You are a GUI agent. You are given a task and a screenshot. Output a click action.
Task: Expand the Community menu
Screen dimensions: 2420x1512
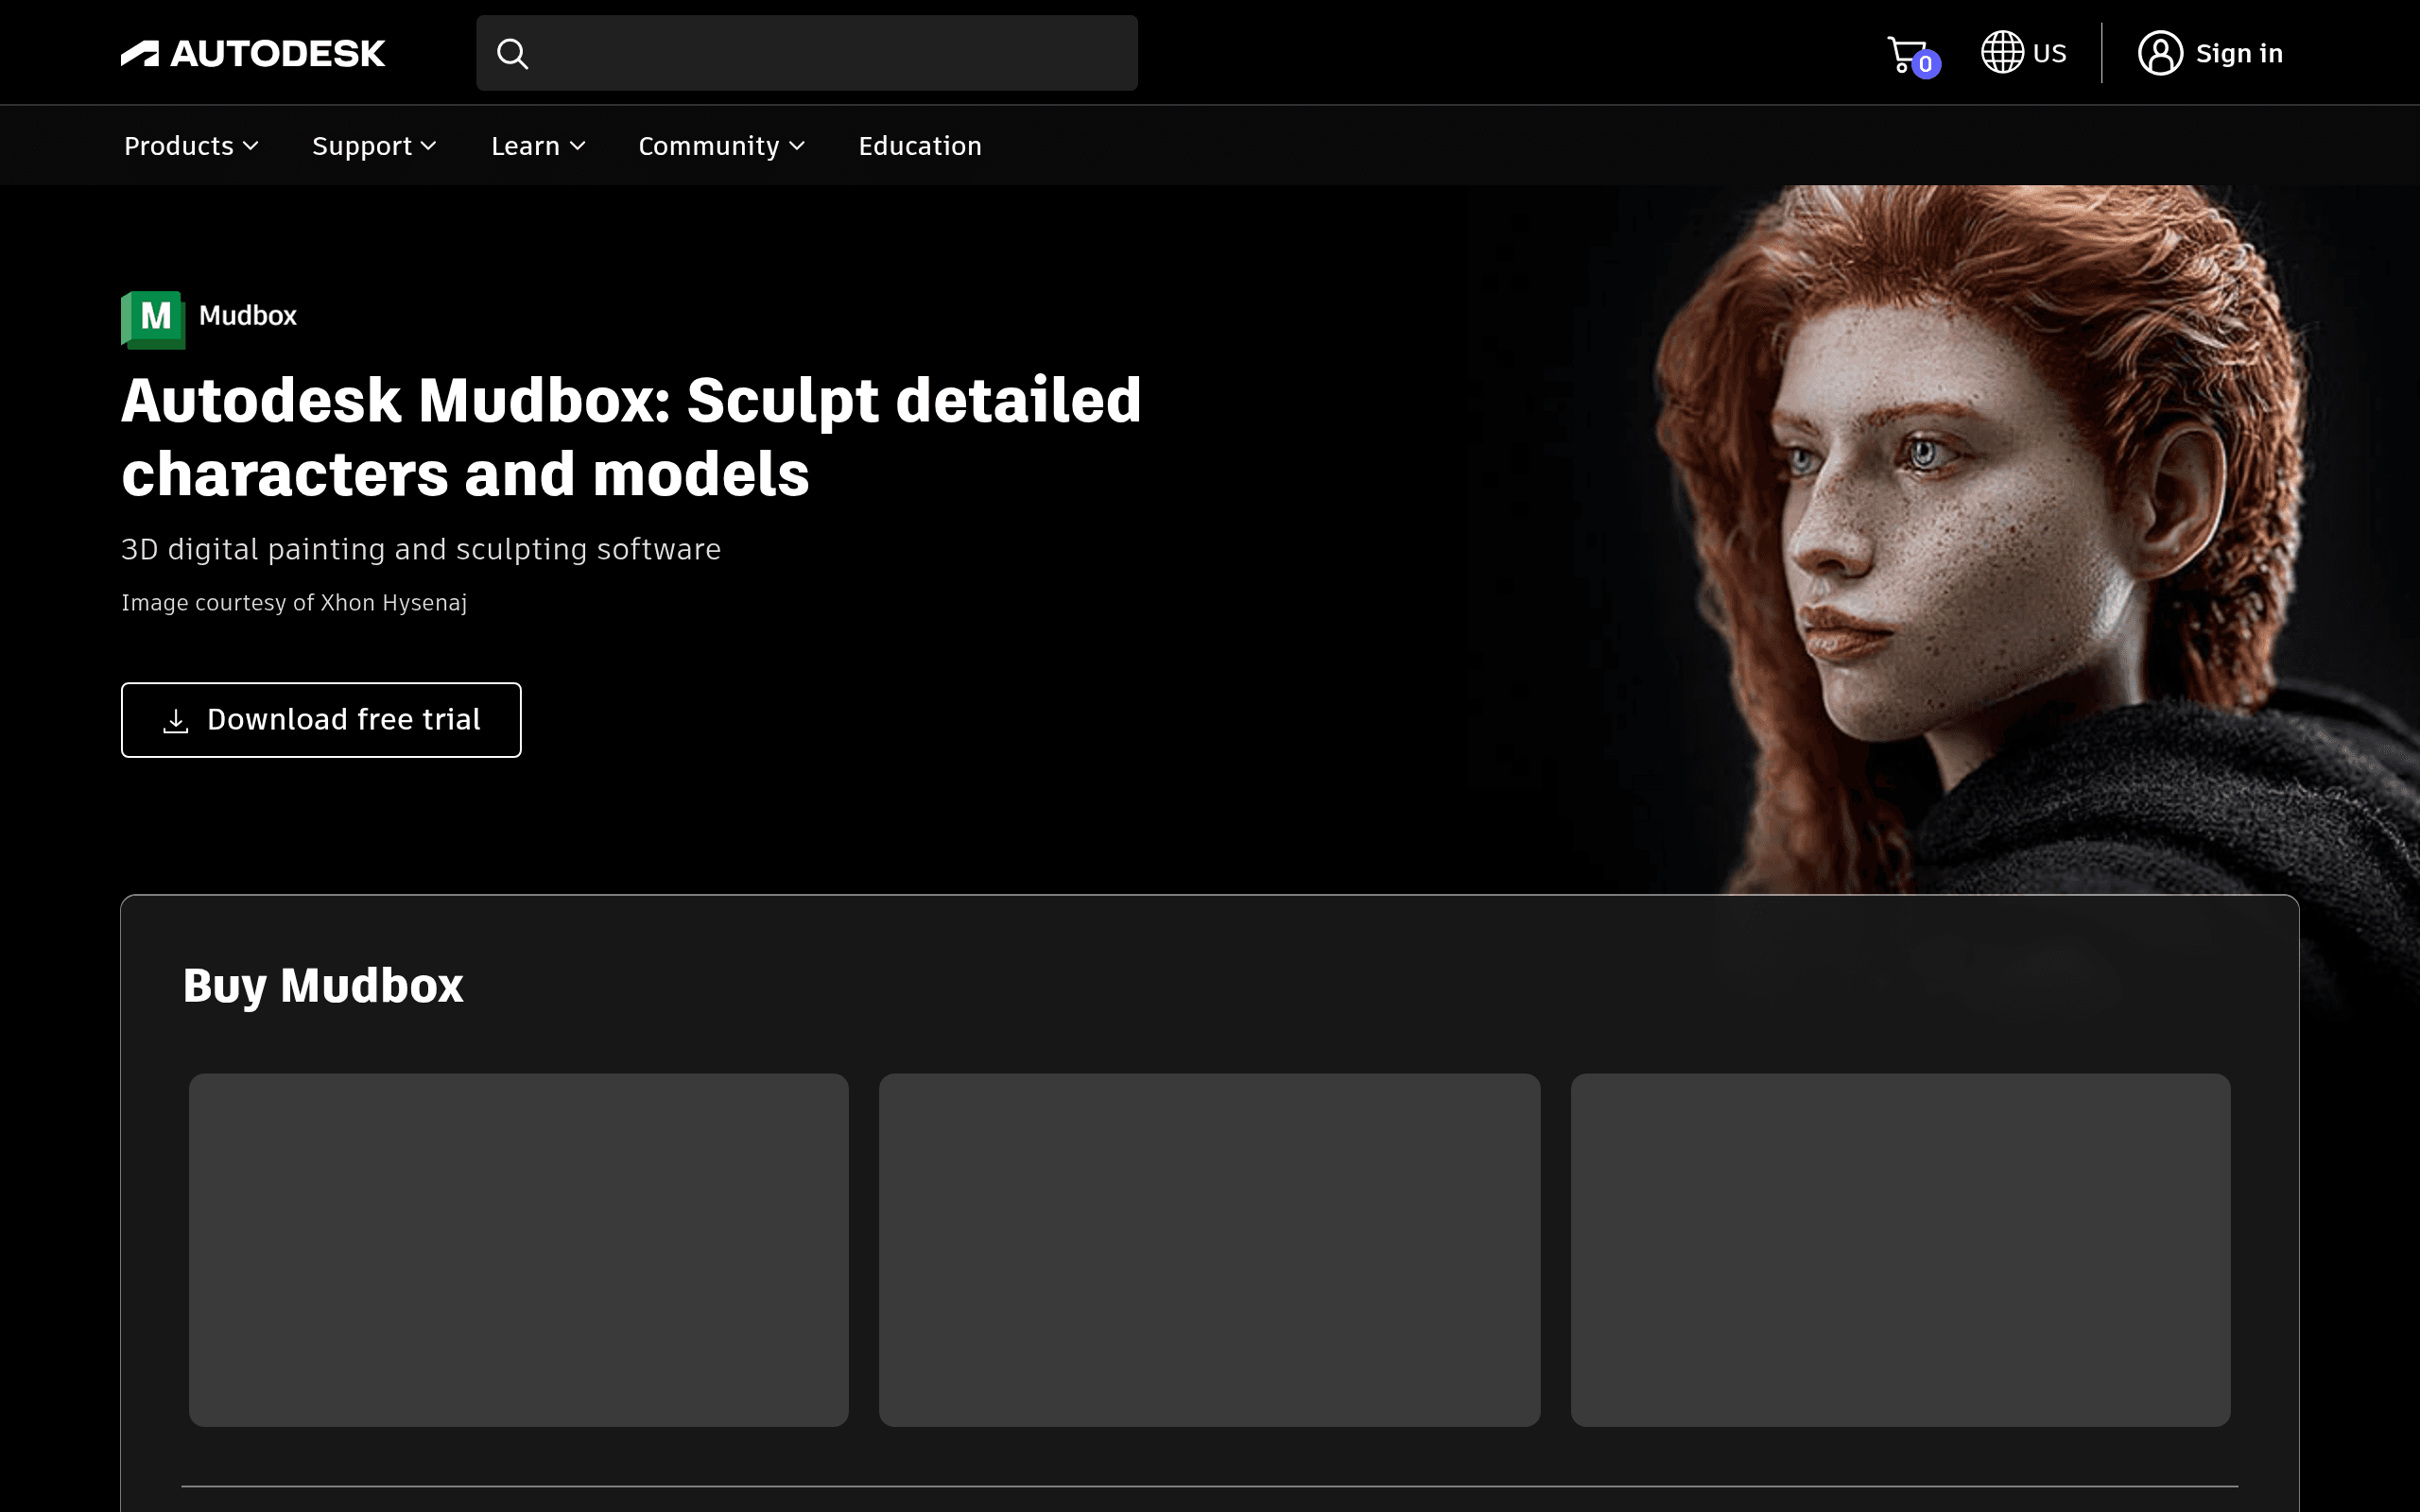click(x=721, y=146)
